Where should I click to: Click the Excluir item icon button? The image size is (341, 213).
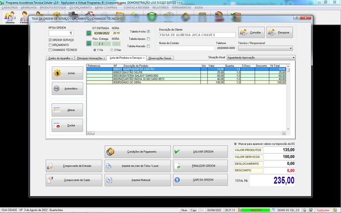(x=57, y=125)
